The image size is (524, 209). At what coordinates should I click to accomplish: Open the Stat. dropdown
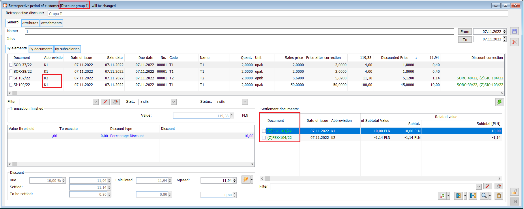[174, 102]
